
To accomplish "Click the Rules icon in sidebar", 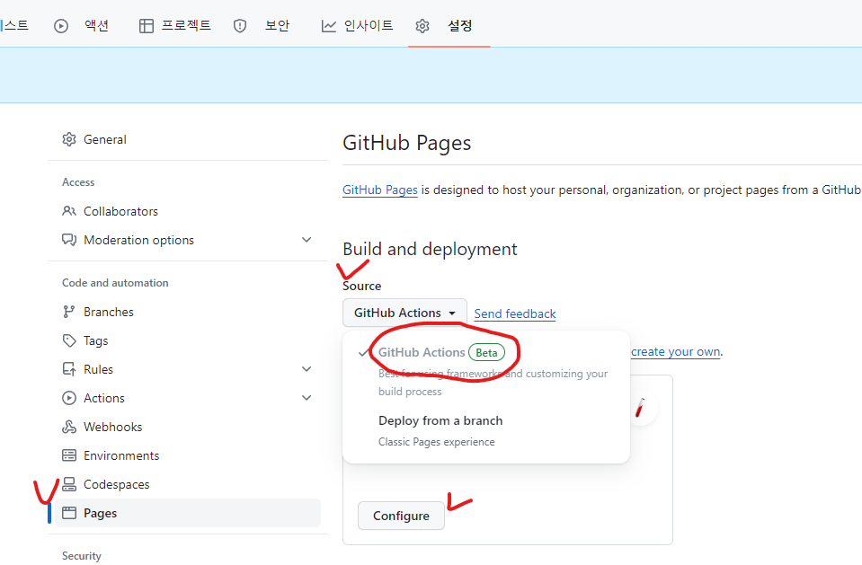I will point(69,369).
